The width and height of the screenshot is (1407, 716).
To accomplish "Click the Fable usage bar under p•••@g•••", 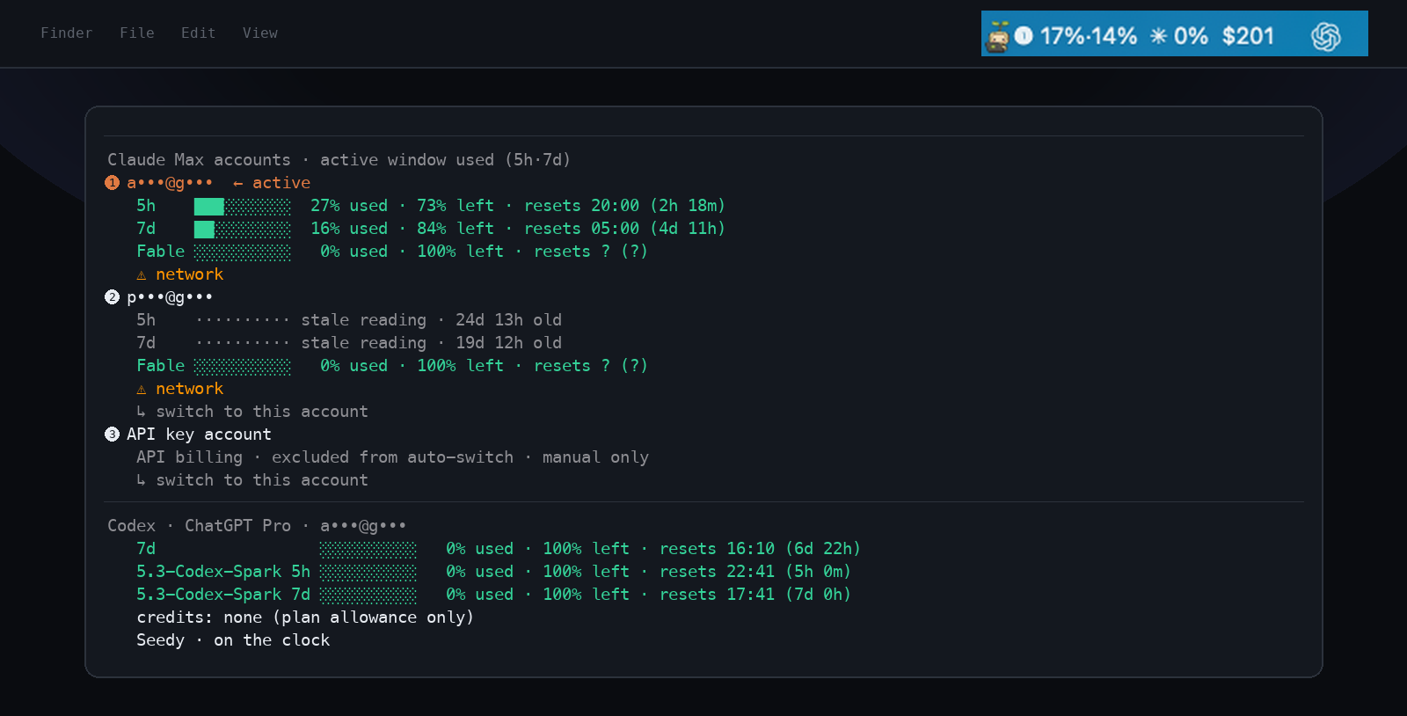I will pos(243,366).
